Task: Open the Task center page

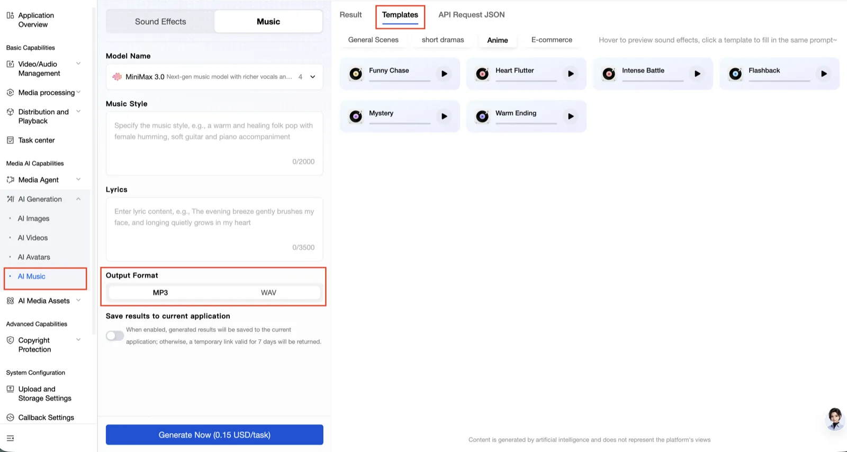Action: coord(37,140)
